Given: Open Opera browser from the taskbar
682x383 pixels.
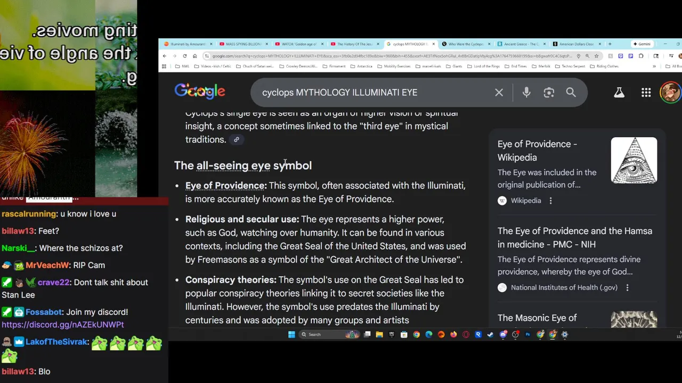Looking at the screenshot, I should pyautogui.click(x=466, y=335).
